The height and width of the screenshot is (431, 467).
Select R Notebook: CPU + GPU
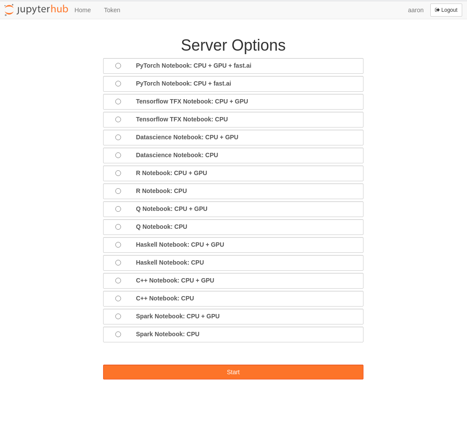tap(118, 173)
